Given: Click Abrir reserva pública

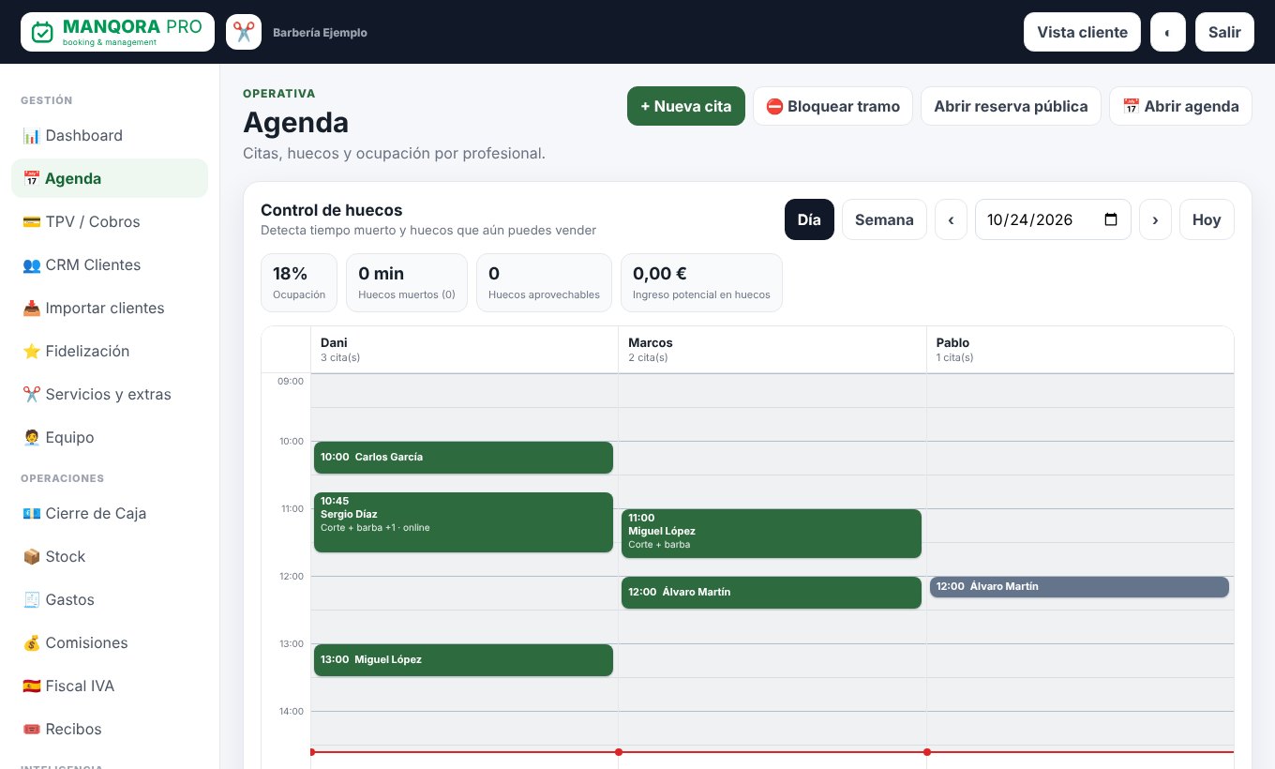Looking at the screenshot, I should coord(1011,106).
